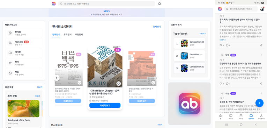Share the 유화 독학 post

(261, 45)
